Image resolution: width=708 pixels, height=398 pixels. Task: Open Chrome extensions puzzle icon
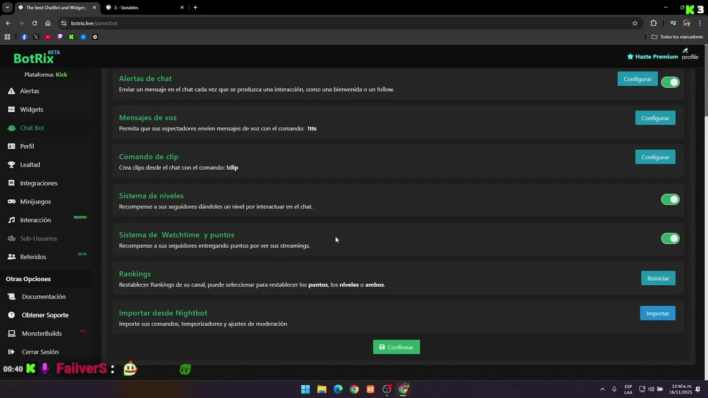(x=654, y=23)
